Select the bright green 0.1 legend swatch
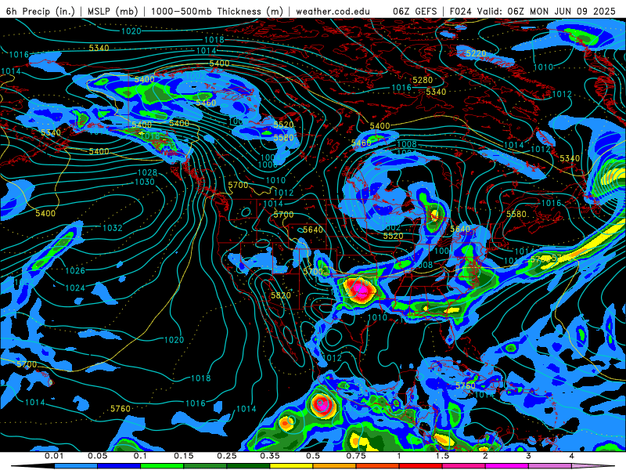The width and height of the screenshot is (626, 470). (x=162, y=466)
